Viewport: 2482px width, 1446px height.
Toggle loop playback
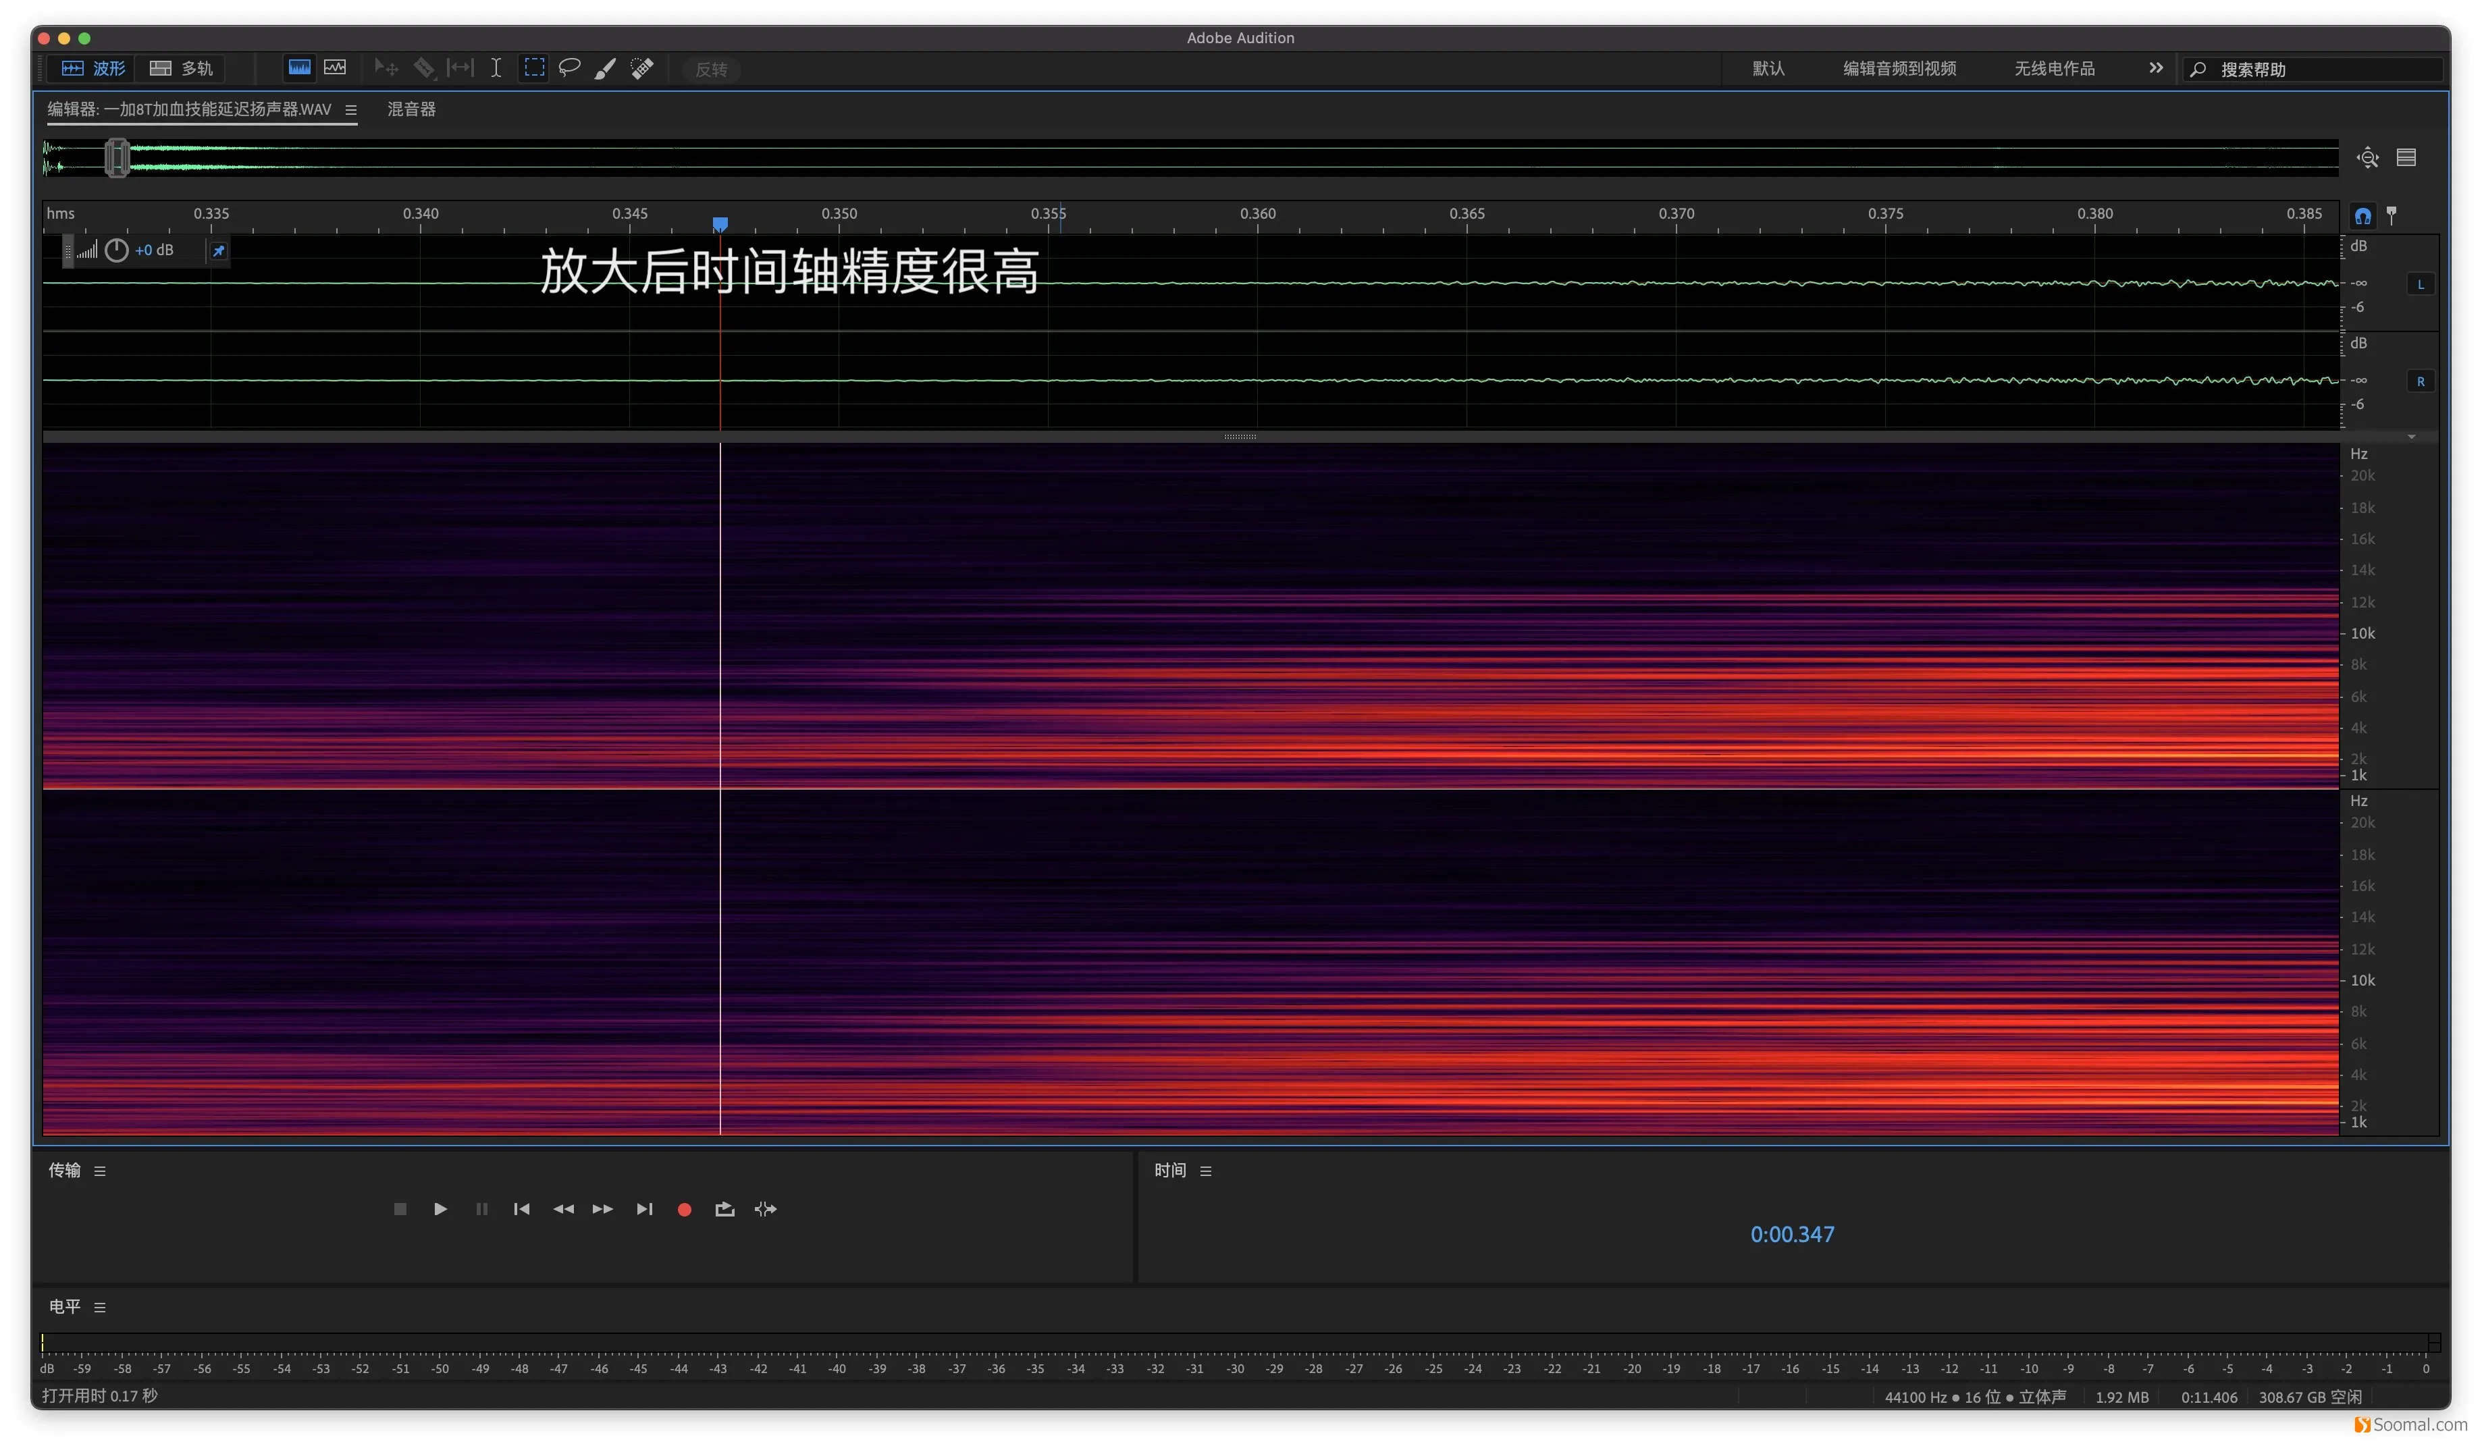click(725, 1210)
